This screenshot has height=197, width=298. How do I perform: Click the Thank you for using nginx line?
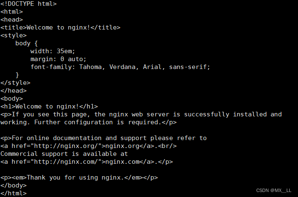pyautogui.click(x=79, y=177)
